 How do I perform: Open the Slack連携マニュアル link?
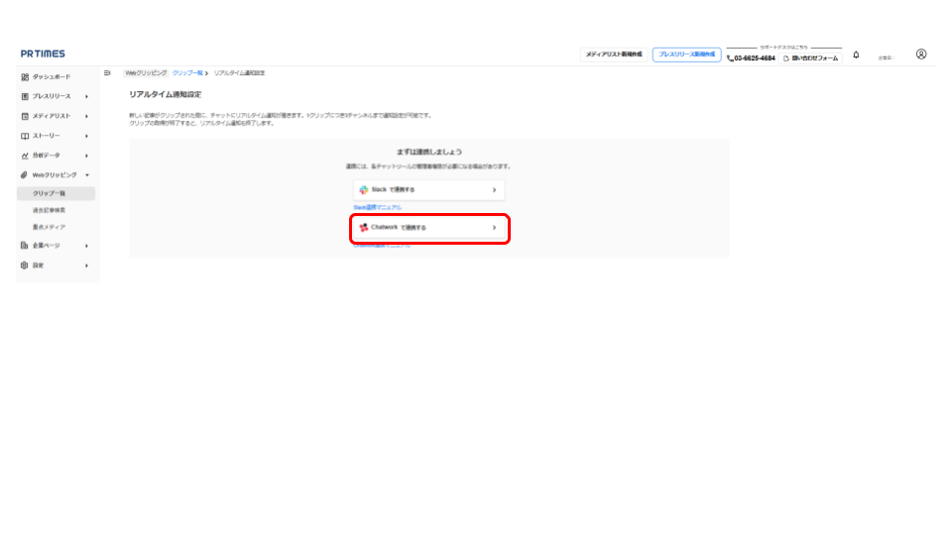coord(377,207)
